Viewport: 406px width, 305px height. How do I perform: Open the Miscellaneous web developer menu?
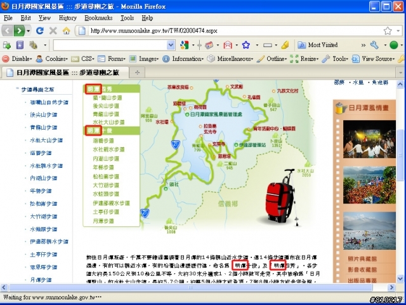pyautogui.click(x=230, y=59)
